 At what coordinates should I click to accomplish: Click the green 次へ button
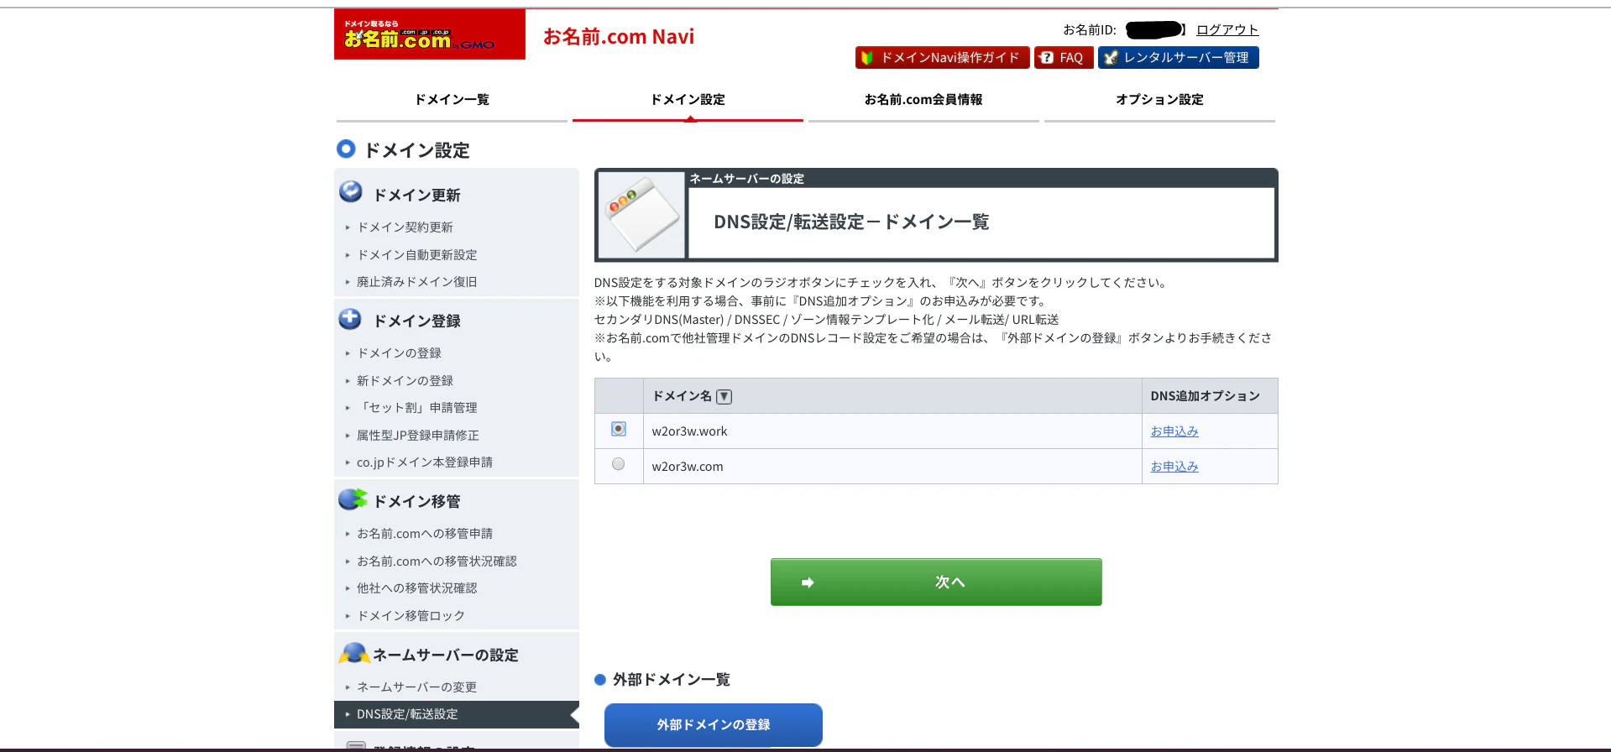[x=936, y=582]
